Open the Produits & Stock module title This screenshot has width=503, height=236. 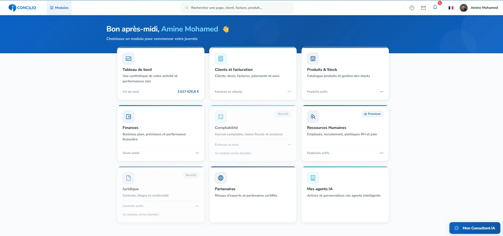pos(322,70)
